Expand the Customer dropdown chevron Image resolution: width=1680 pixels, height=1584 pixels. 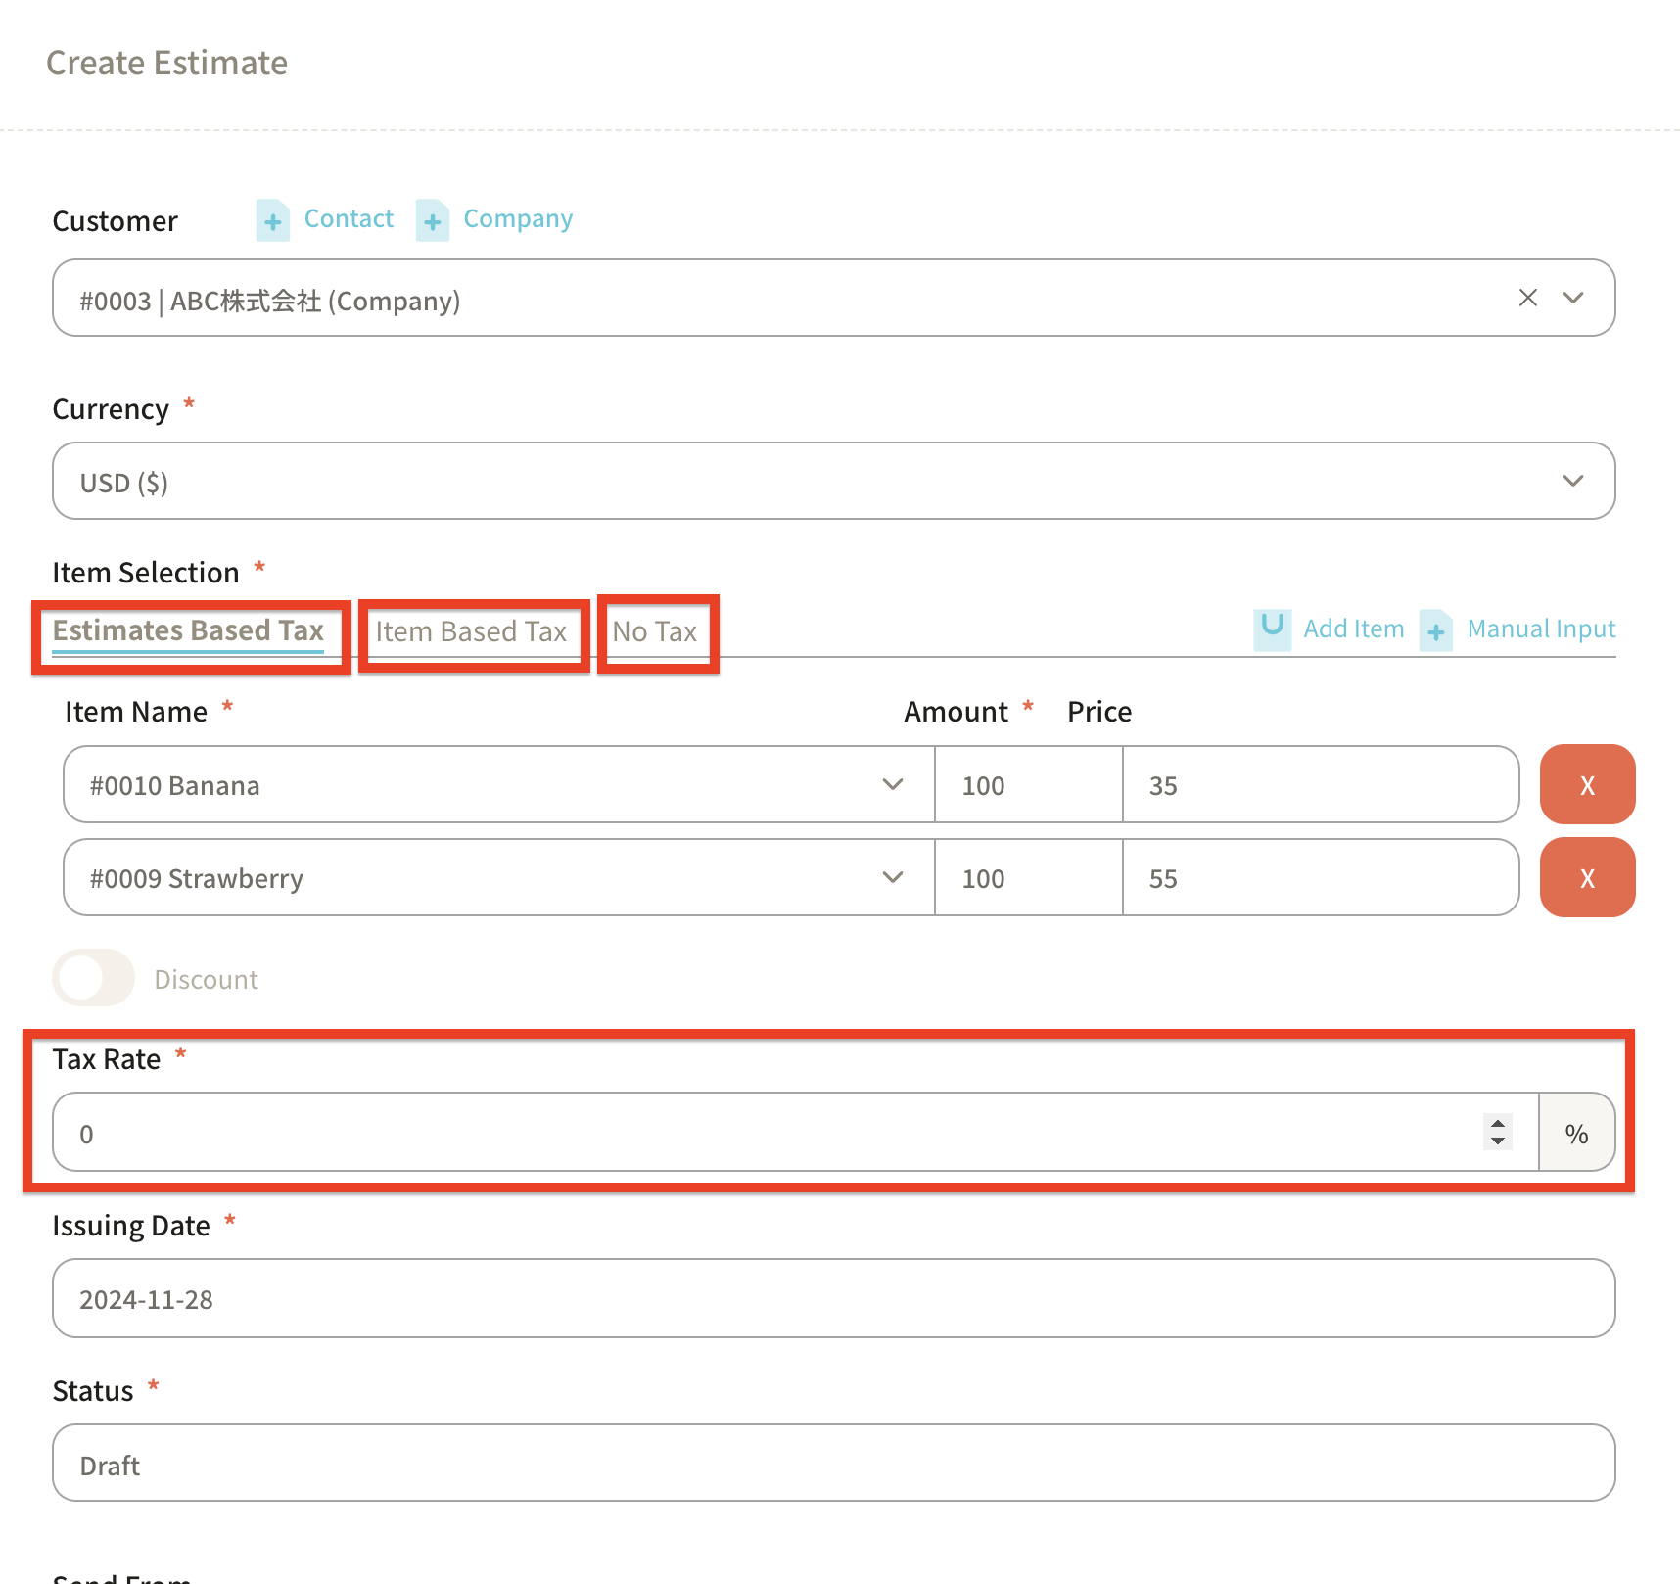[1572, 298]
